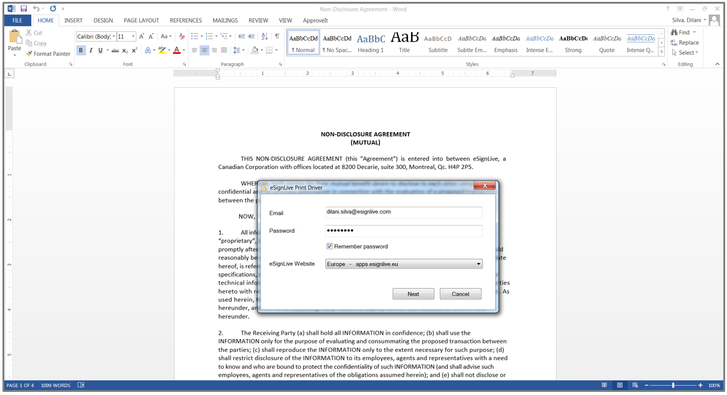Activate Format Painter
The height and width of the screenshot is (395, 727).
(x=48, y=54)
